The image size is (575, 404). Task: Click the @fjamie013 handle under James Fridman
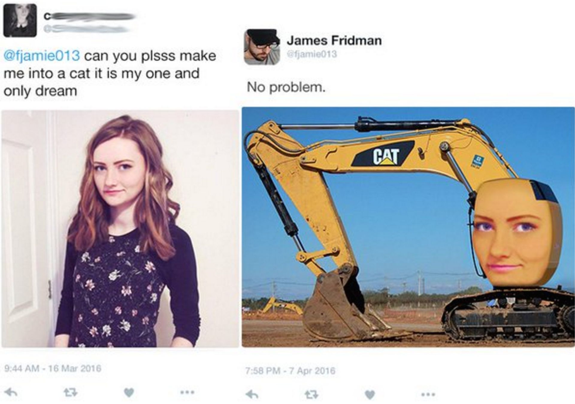[x=312, y=55]
